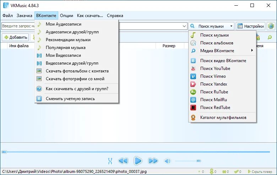Sort by the Размер column header
The width and height of the screenshot is (277, 175).
(x=169, y=46)
